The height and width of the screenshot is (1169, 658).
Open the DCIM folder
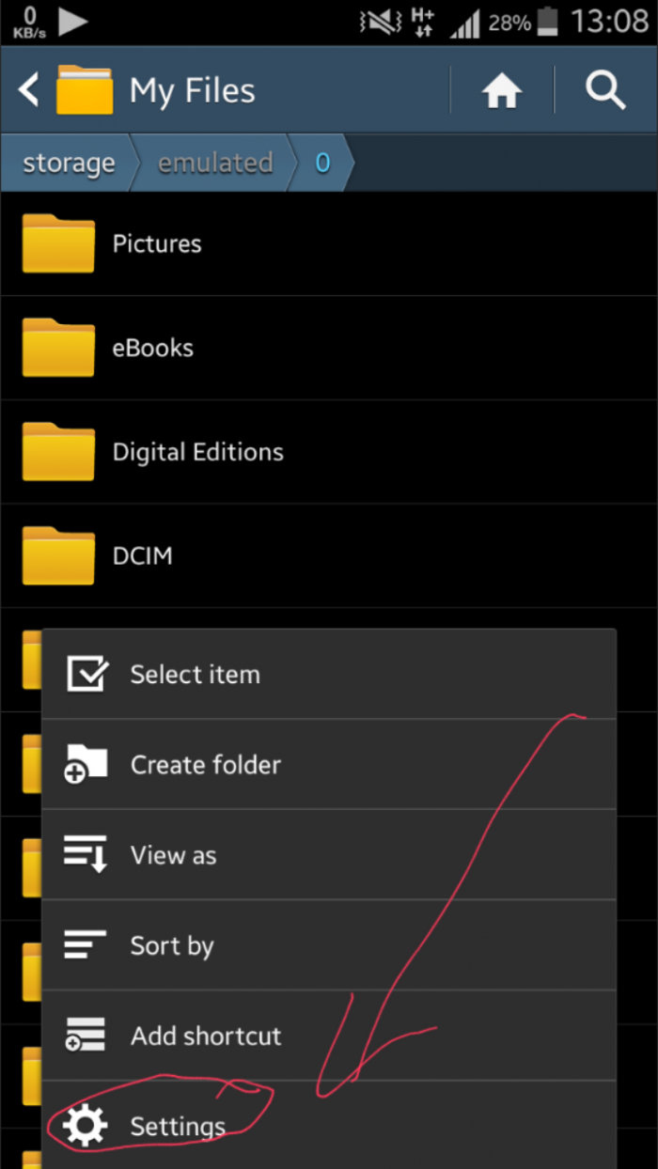pos(142,555)
